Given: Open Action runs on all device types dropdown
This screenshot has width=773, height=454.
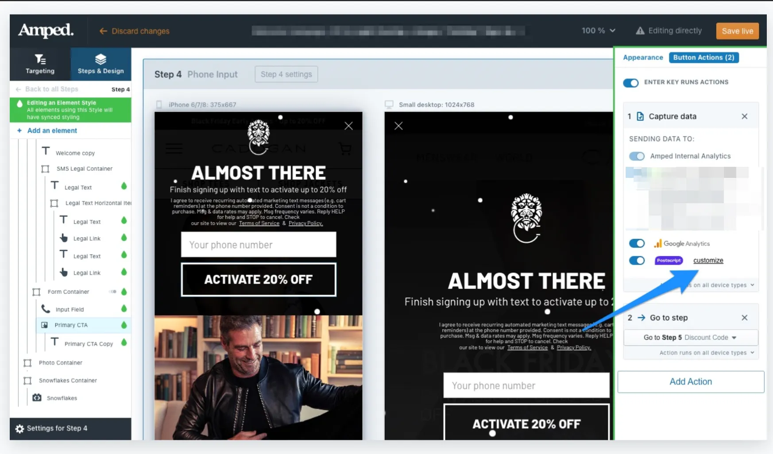Looking at the screenshot, I should 706,353.
